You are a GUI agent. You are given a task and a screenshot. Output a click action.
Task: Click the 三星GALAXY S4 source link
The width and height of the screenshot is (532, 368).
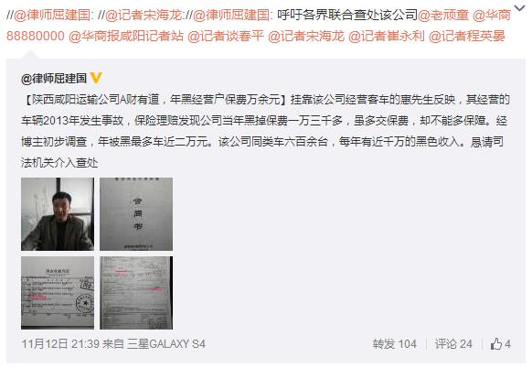[166, 344]
